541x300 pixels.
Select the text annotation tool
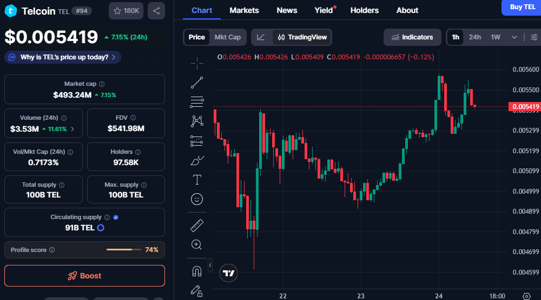pos(197,180)
